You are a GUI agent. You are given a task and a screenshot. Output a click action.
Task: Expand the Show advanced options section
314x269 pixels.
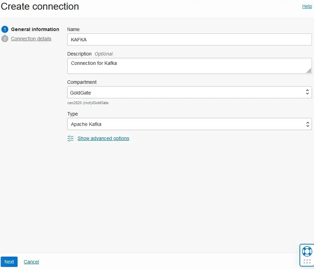tap(103, 138)
